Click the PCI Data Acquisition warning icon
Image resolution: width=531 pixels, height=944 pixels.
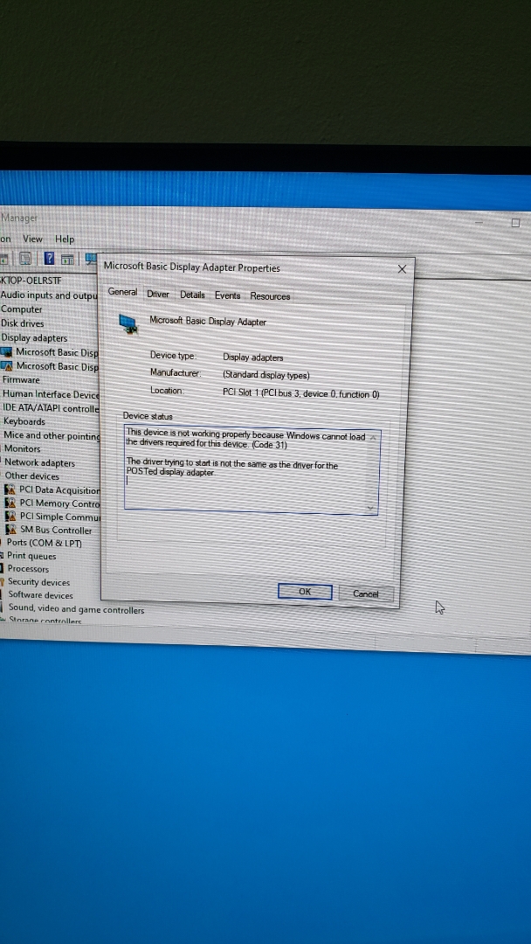10,489
